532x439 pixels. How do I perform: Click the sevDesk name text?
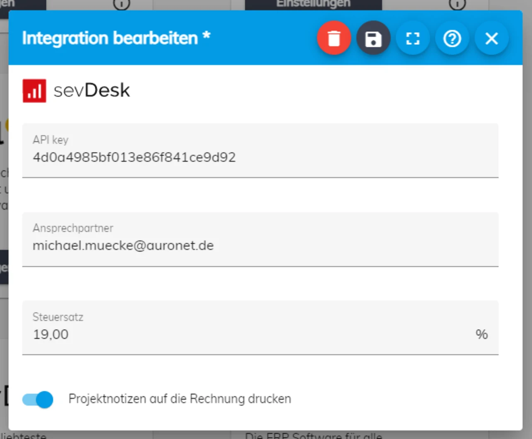point(92,90)
